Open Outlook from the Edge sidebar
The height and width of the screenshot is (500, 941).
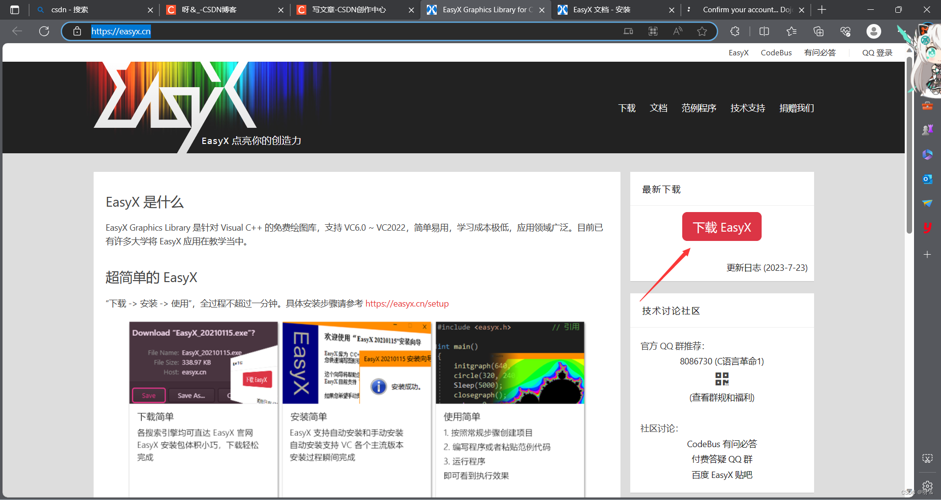(927, 178)
